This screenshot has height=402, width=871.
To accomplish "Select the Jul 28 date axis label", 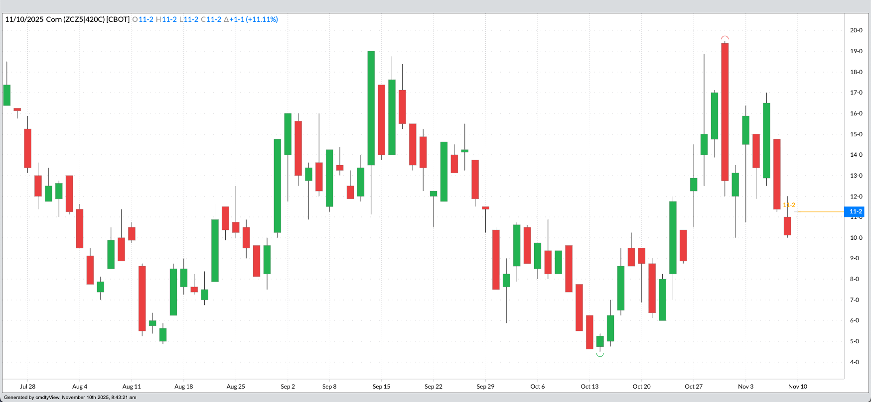I will coord(27,387).
